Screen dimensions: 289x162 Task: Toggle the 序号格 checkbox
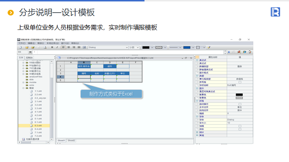240,82
